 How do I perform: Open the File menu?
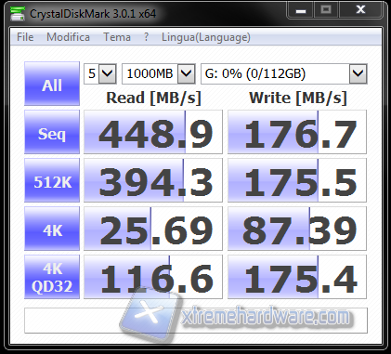[x=25, y=37]
